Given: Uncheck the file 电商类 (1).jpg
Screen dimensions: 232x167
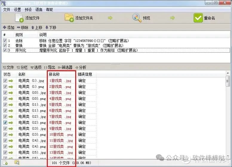Looking at the screenshot, I should click(5, 81).
